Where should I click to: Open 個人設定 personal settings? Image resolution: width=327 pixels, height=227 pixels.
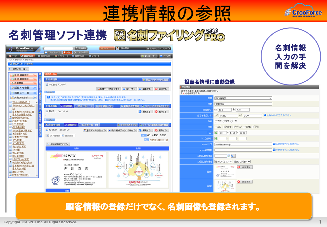[x=152, y=48]
